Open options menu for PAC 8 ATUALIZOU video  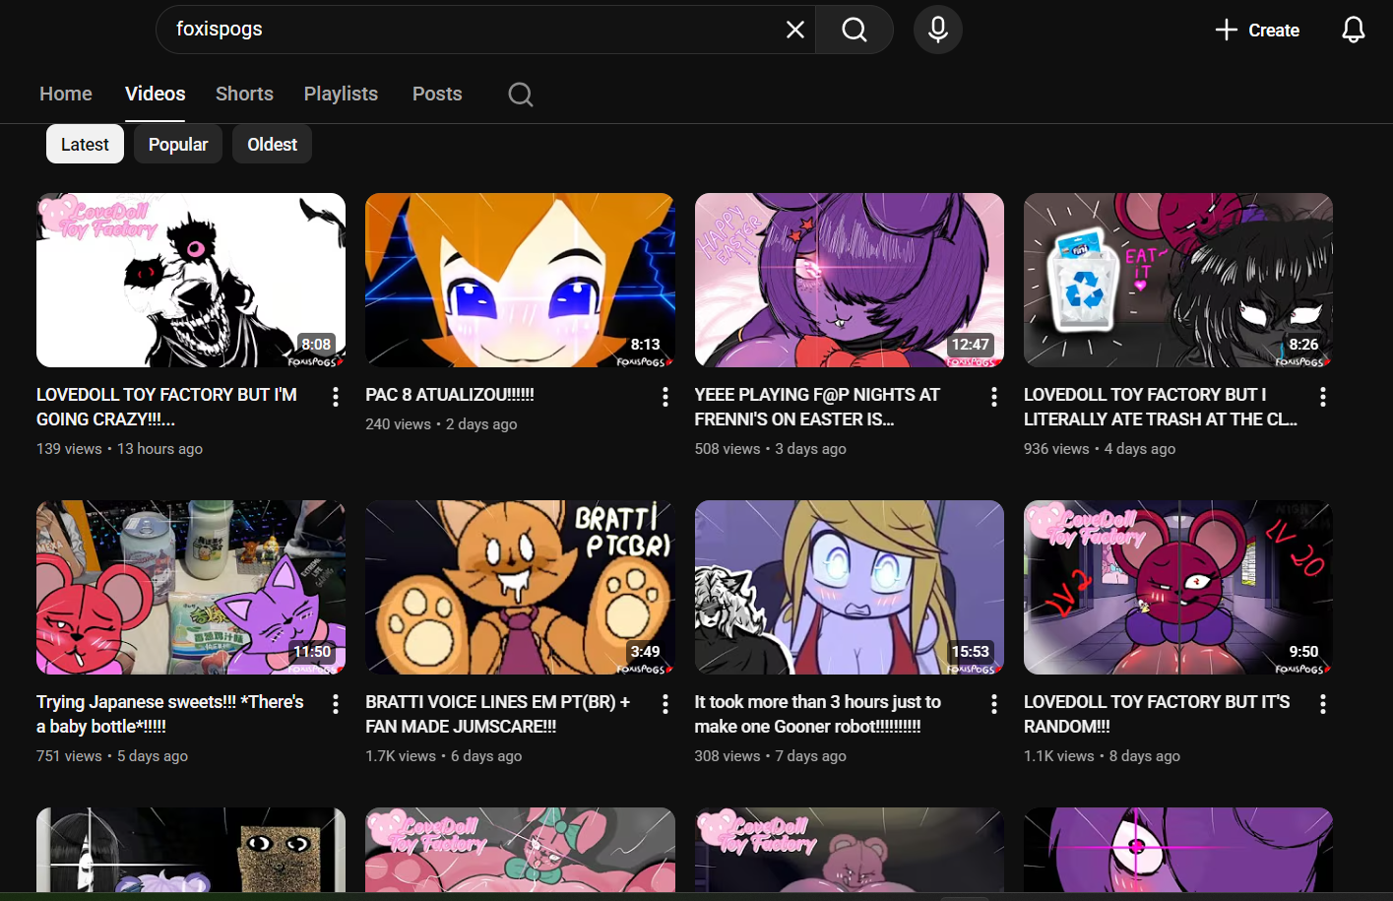[665, 397]
